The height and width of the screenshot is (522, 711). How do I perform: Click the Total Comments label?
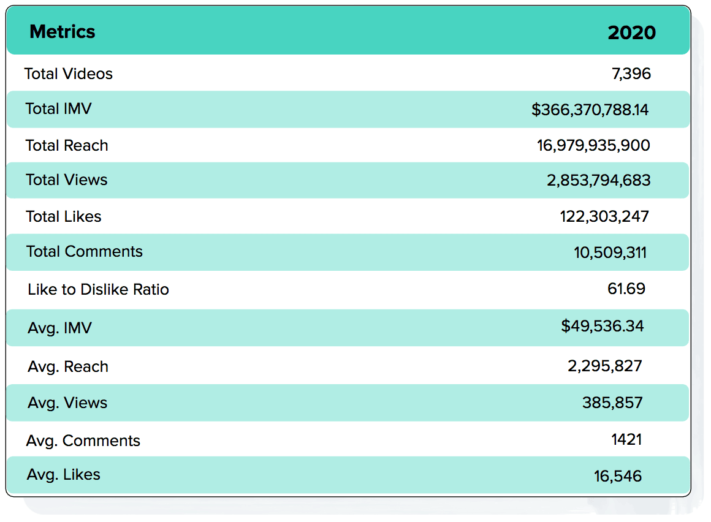tap(85, 252)
